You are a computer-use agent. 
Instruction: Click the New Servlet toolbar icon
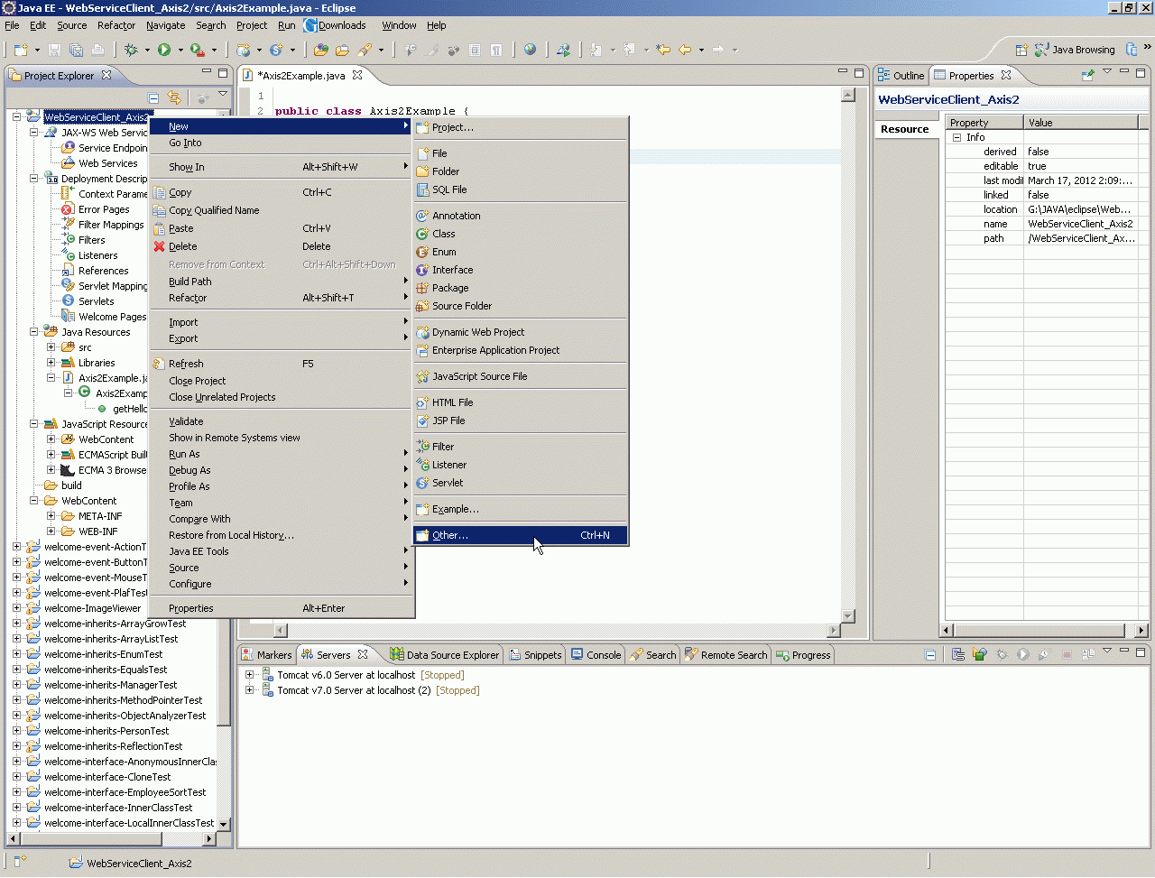[x=276, y=50]
